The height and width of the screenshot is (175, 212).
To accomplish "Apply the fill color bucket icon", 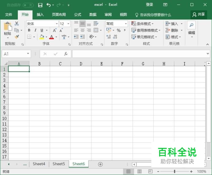I will pyautogui.click(x=42, y=37).
